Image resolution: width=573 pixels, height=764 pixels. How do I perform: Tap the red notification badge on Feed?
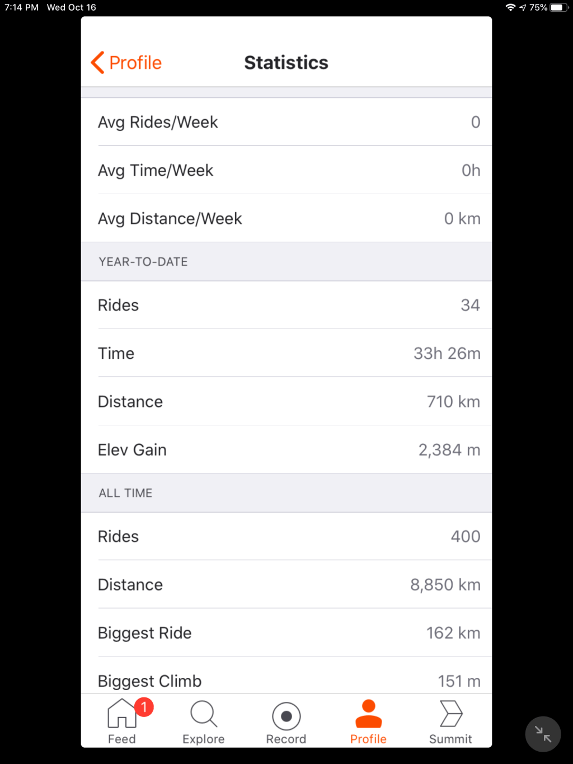coord(144,707)
